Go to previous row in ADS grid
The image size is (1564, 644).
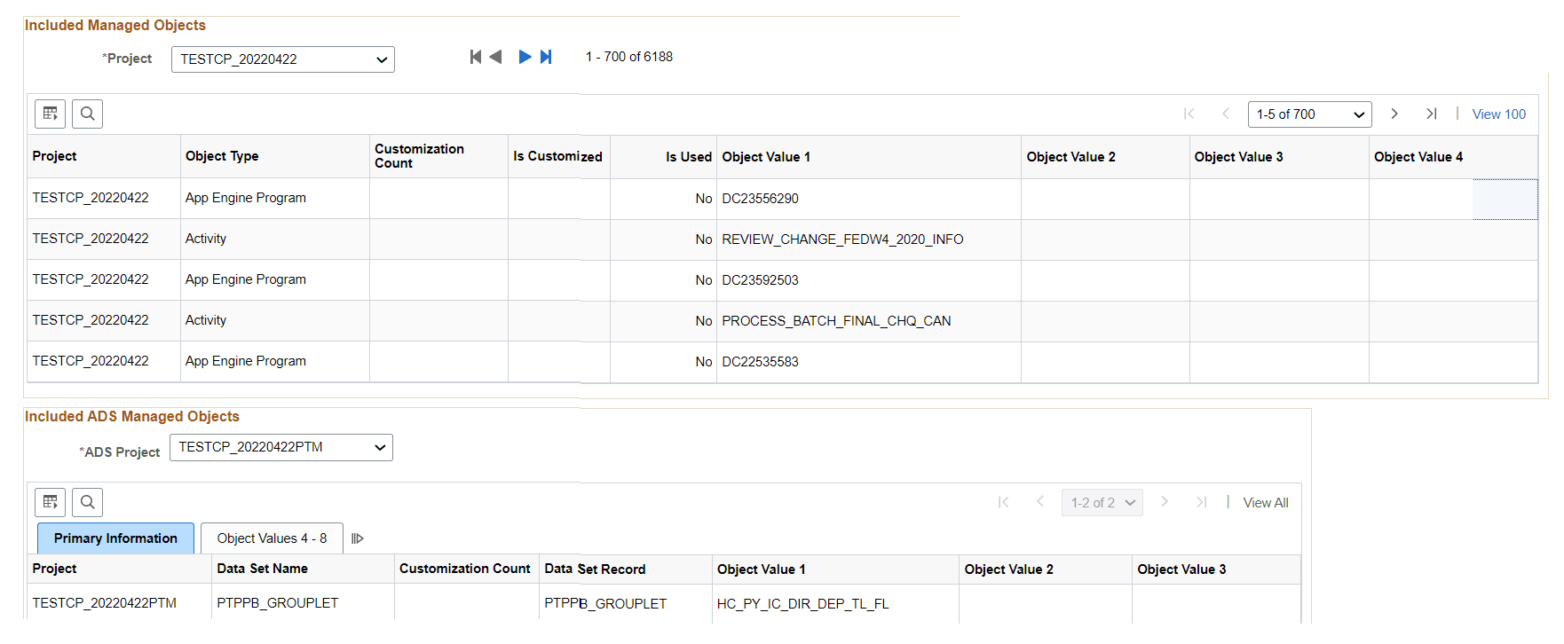point(1040,502)
